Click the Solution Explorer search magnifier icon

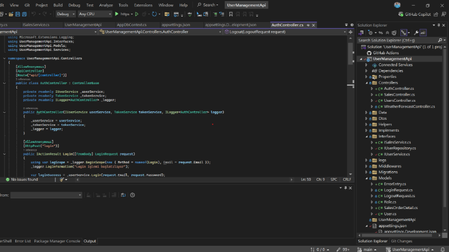[x=440, y=40]
